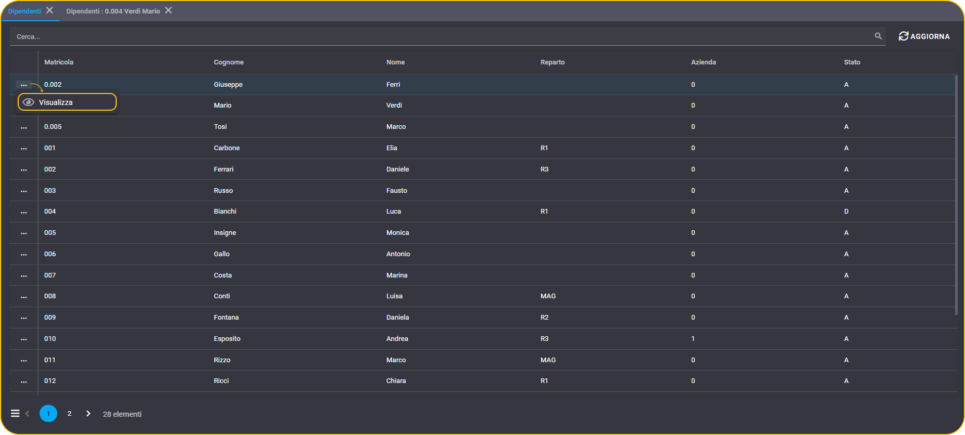965x435 pixels.
Task: Click the AGGIORNA refresh button
Action: (x=924, y=36)
